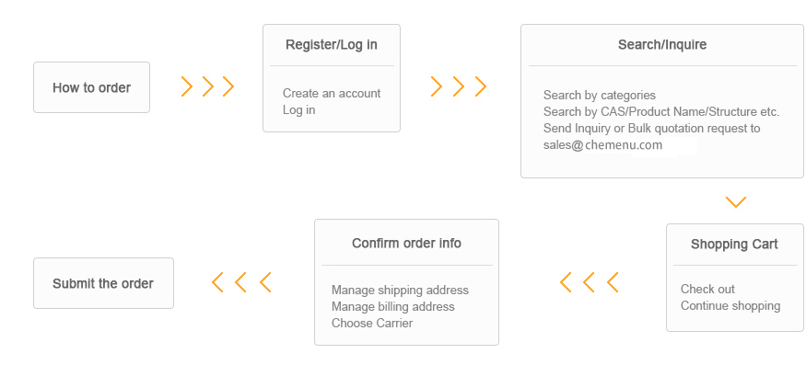Select Manage billing address

392,306
